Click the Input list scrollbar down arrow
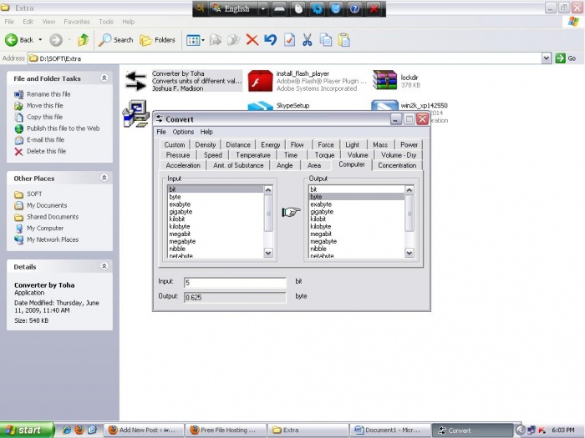This screenshot has width=585, height=438. click(x=268, y=252)
